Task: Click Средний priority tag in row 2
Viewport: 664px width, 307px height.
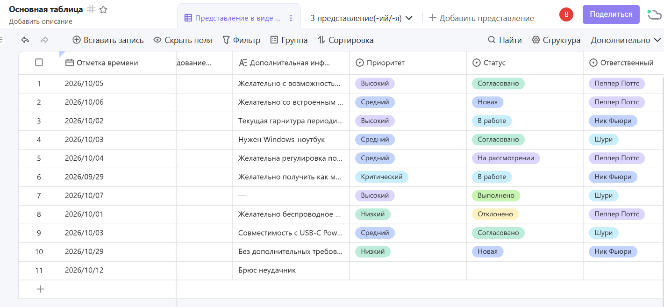Action: [375, 102]
